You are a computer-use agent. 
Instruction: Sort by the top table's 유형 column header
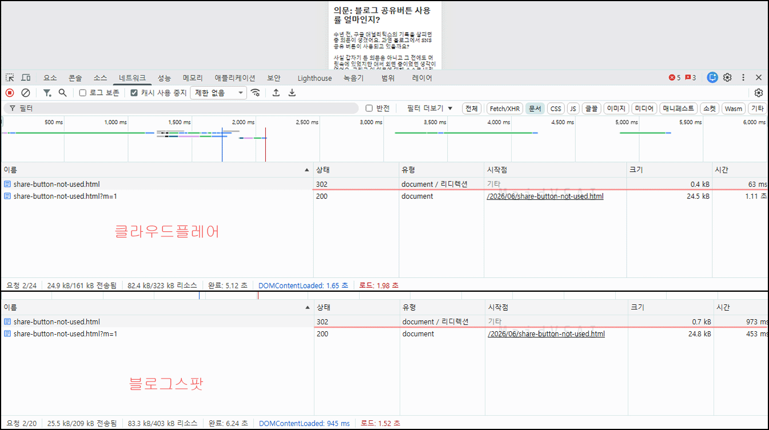(x=441, y=170)
